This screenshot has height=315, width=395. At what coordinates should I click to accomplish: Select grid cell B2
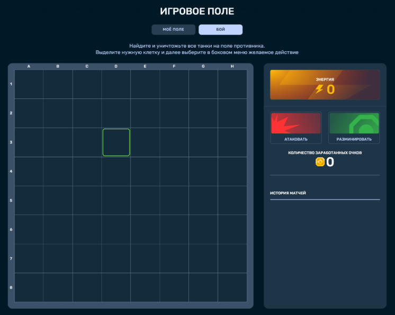click(x=58, y=113)
